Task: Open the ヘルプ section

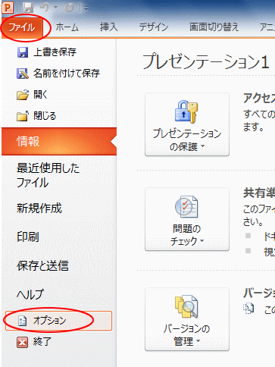Action: (x=30, y=294)
